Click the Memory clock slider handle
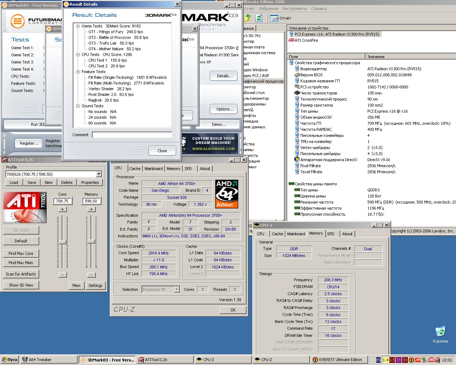Screen dimensions: 456x365 pos(91,242)
